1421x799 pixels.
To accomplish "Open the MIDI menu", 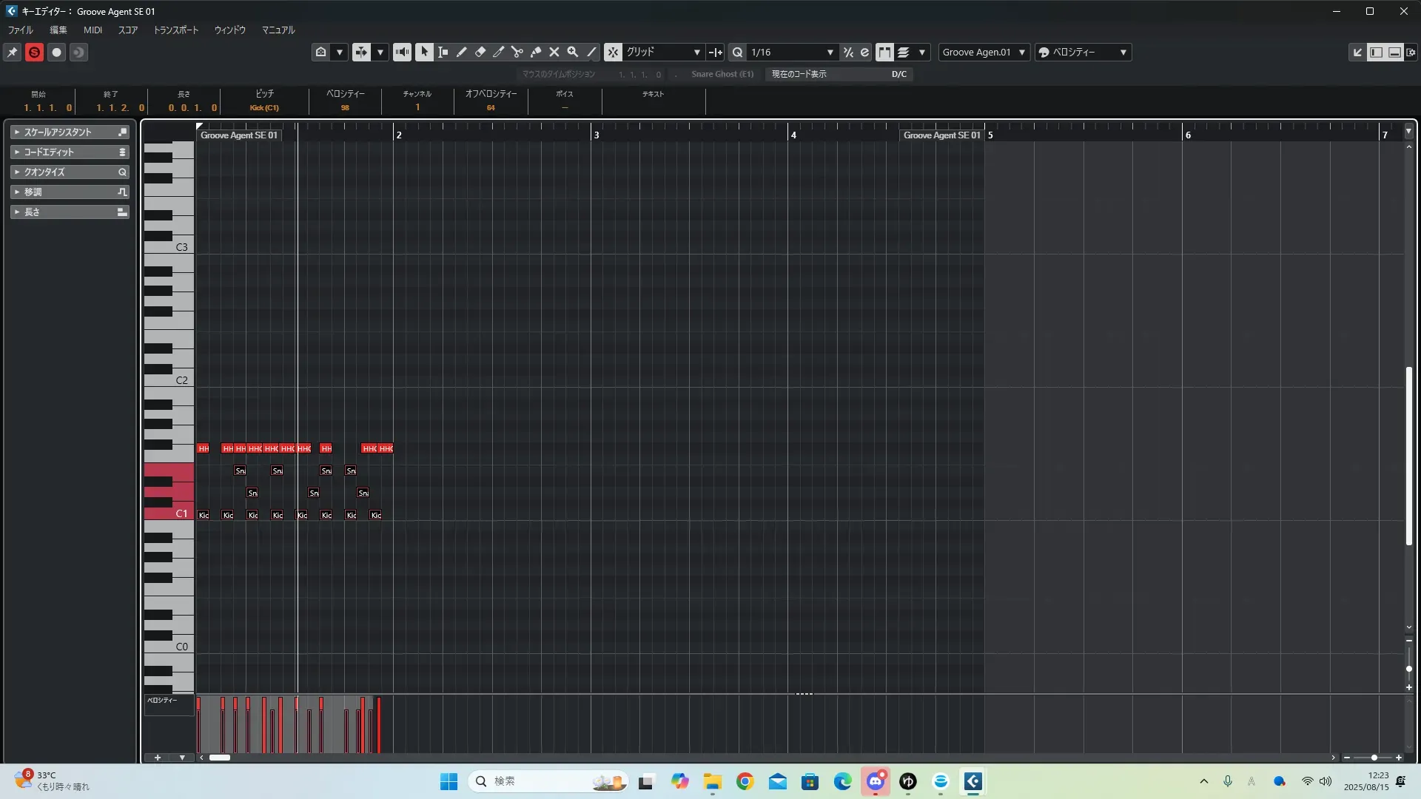I will (93, 30).
